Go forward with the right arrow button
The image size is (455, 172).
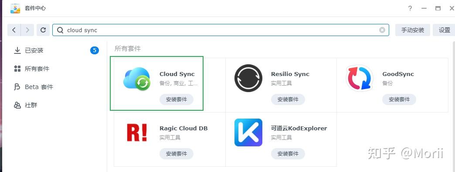27,30
